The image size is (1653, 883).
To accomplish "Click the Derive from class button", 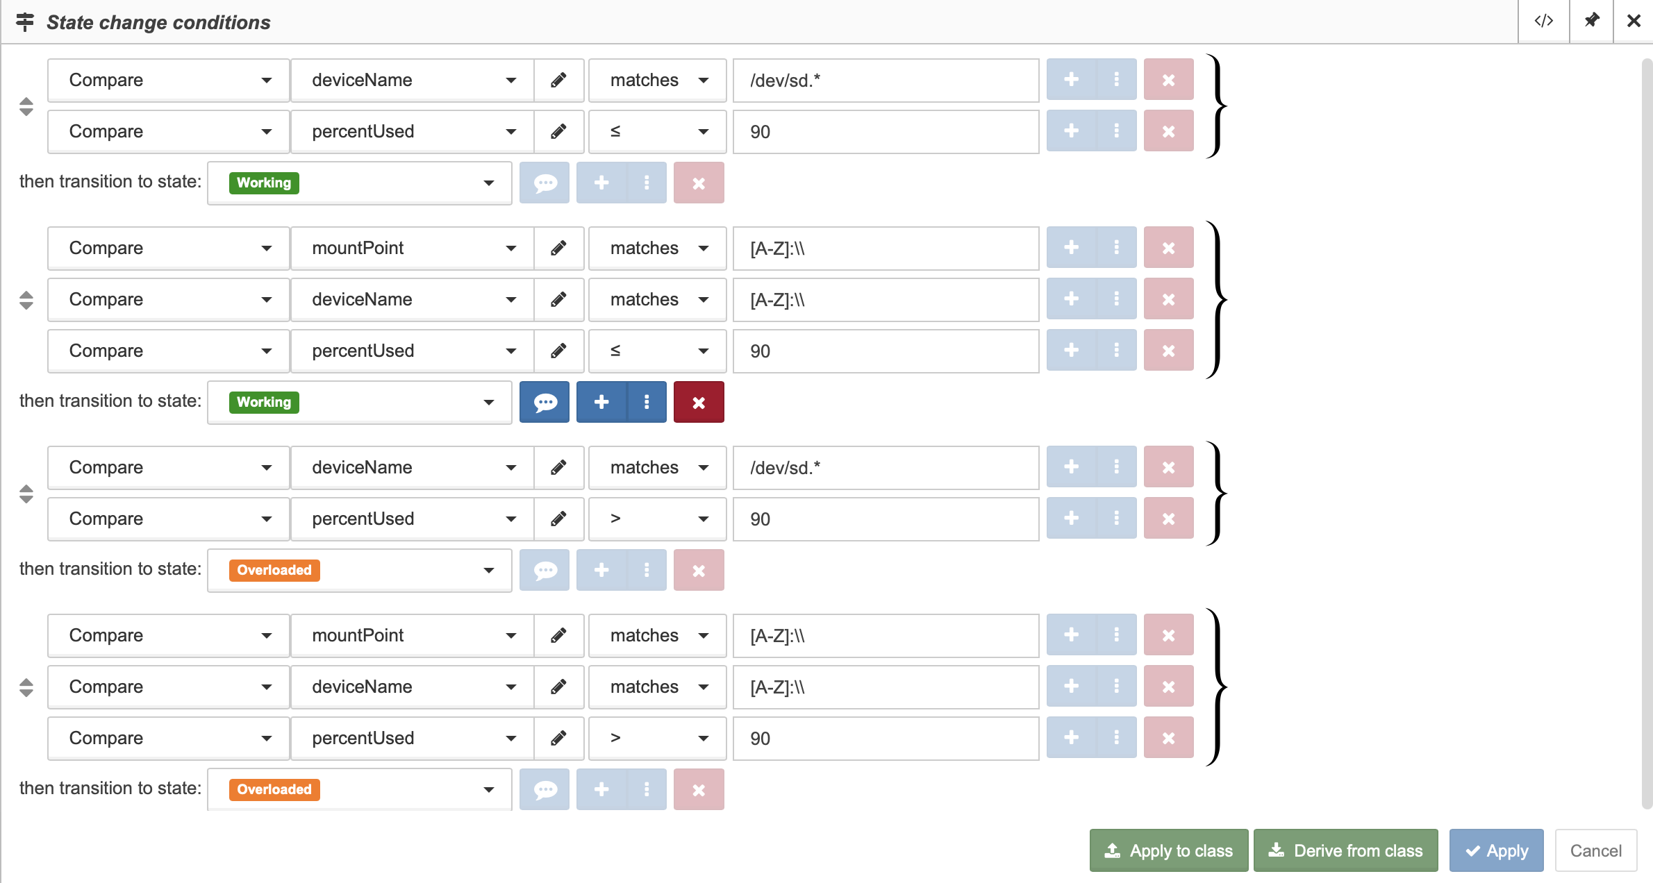I will click(1346, 850).
